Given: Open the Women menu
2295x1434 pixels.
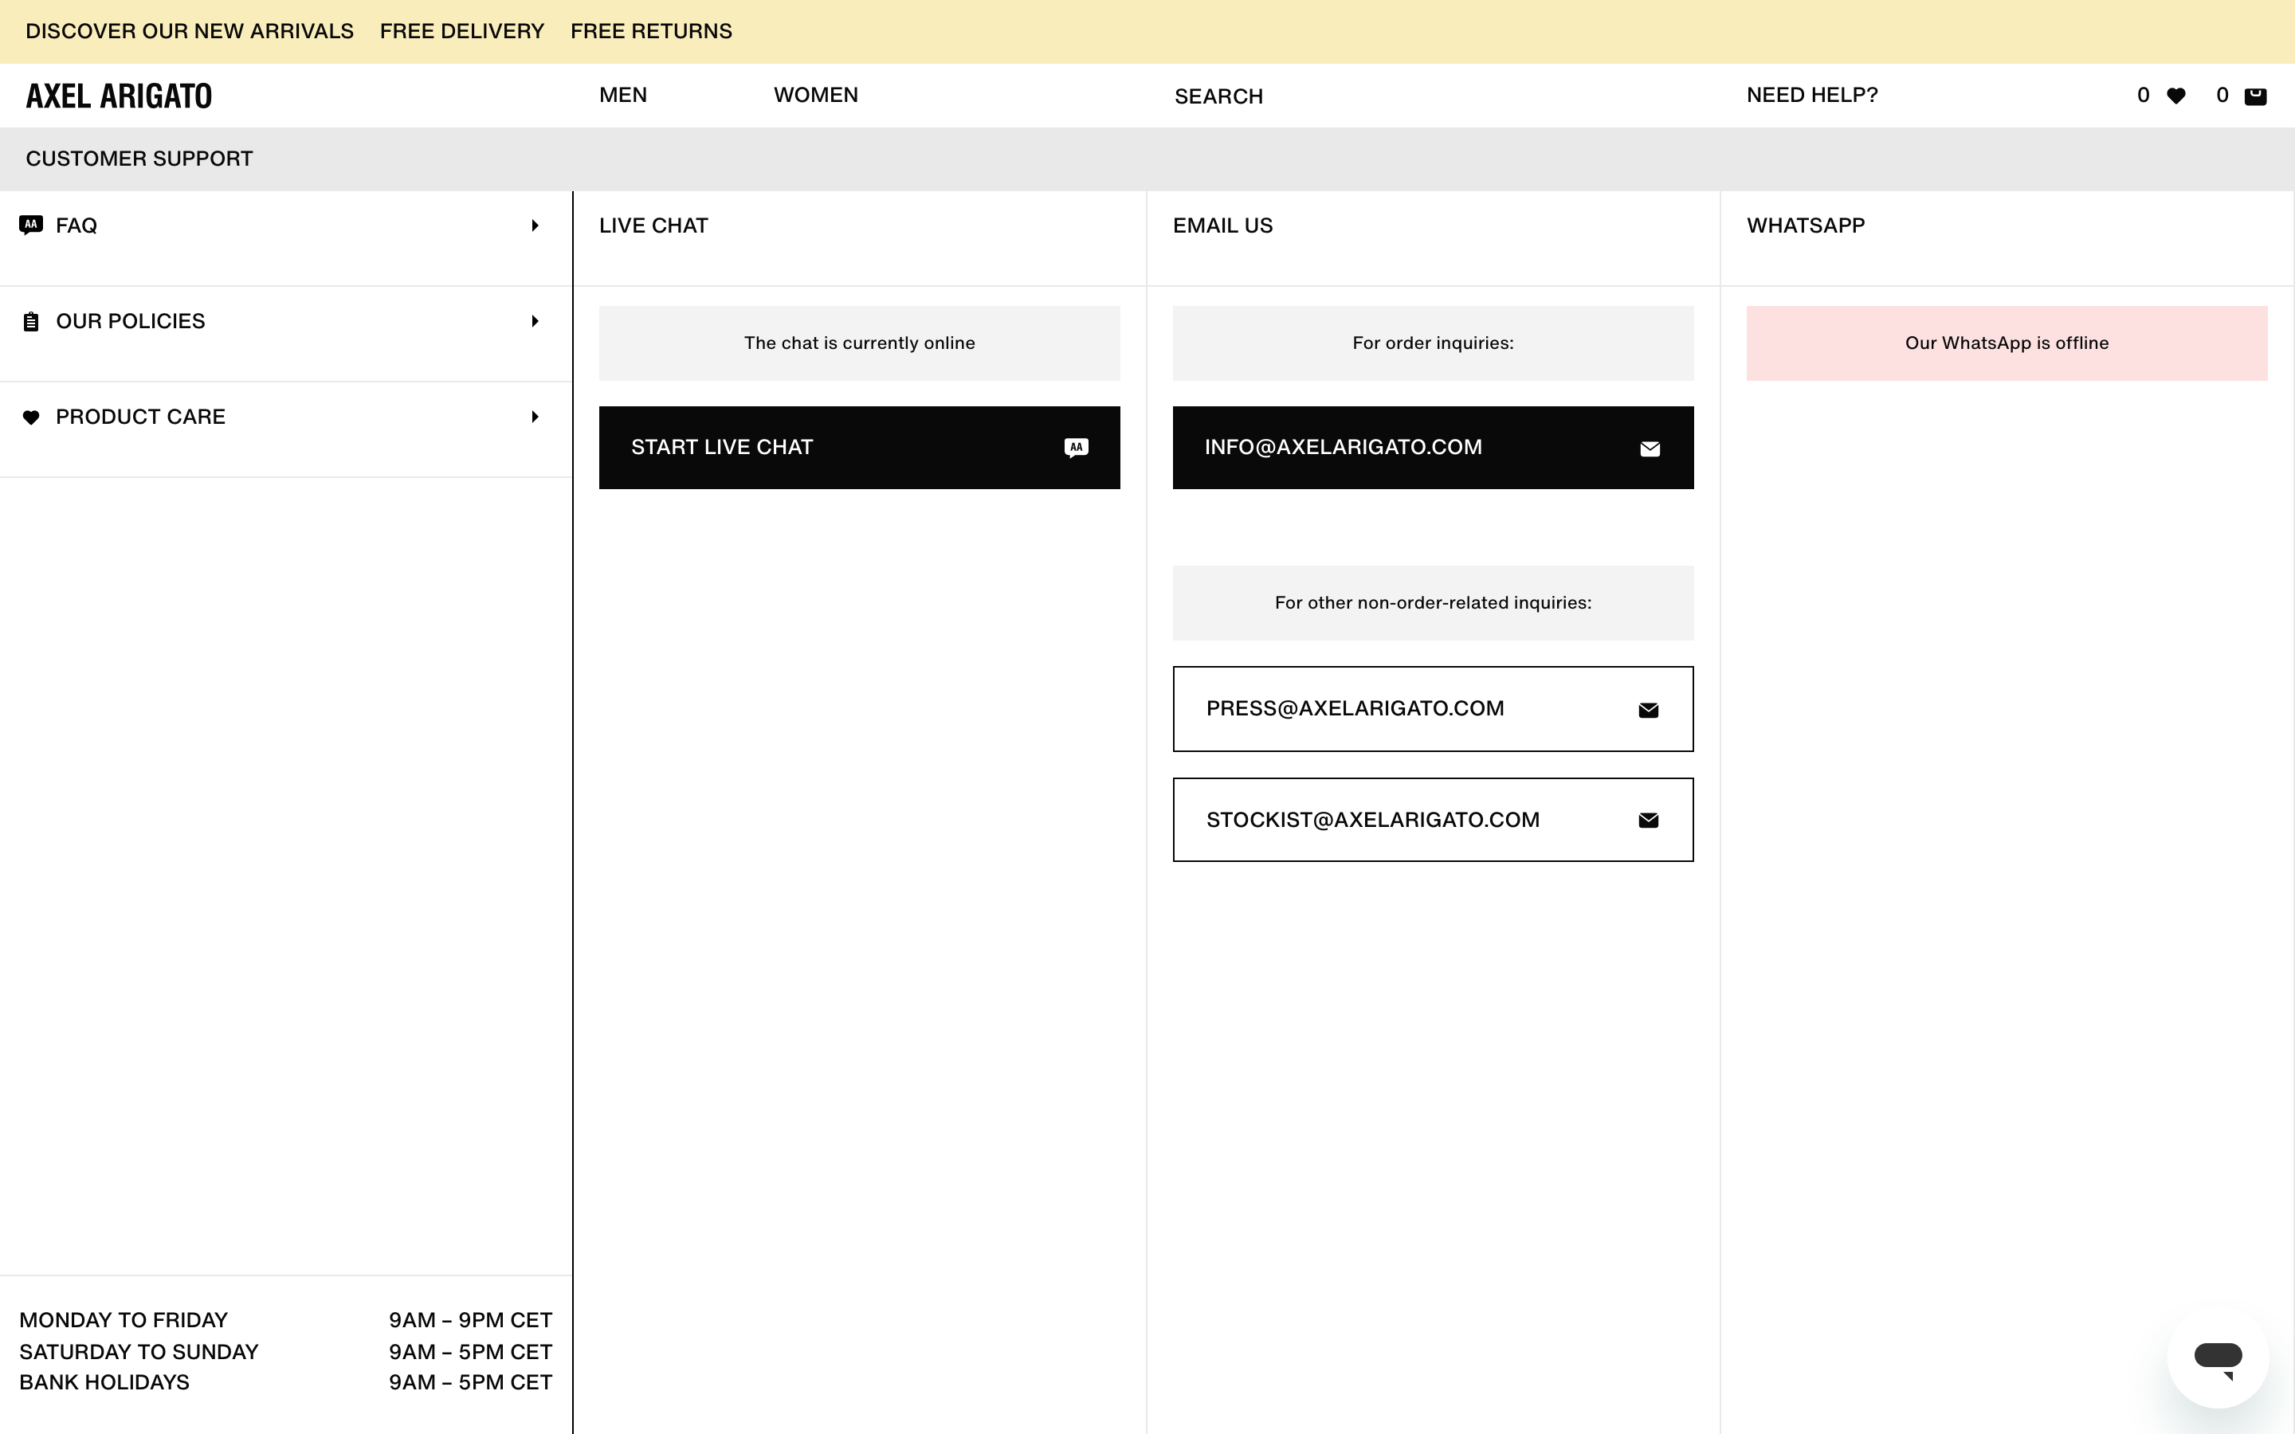Looking at the screenshot, I should 815,96.
